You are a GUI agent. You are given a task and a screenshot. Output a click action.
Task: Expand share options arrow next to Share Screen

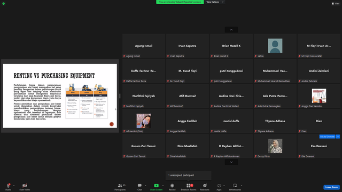click(x=162, y=186)
